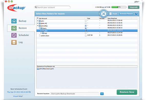
Task: Expand the highlighted john subfolder triangle
Action: click(41, 31)
